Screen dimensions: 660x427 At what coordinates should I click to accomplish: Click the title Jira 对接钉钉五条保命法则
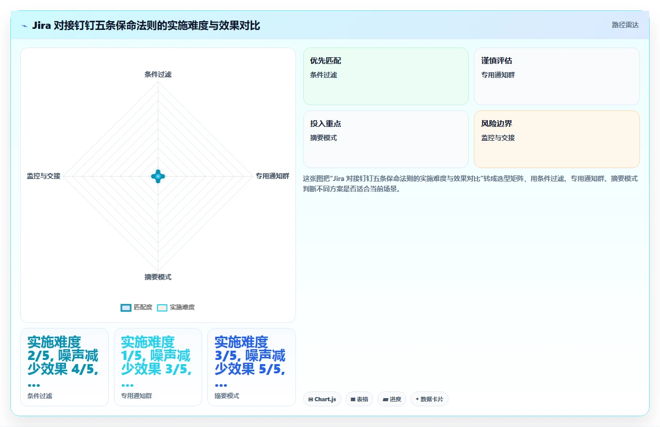point(146,25)
